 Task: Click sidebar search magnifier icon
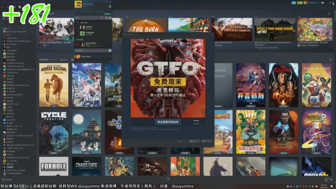pos(3,24)
